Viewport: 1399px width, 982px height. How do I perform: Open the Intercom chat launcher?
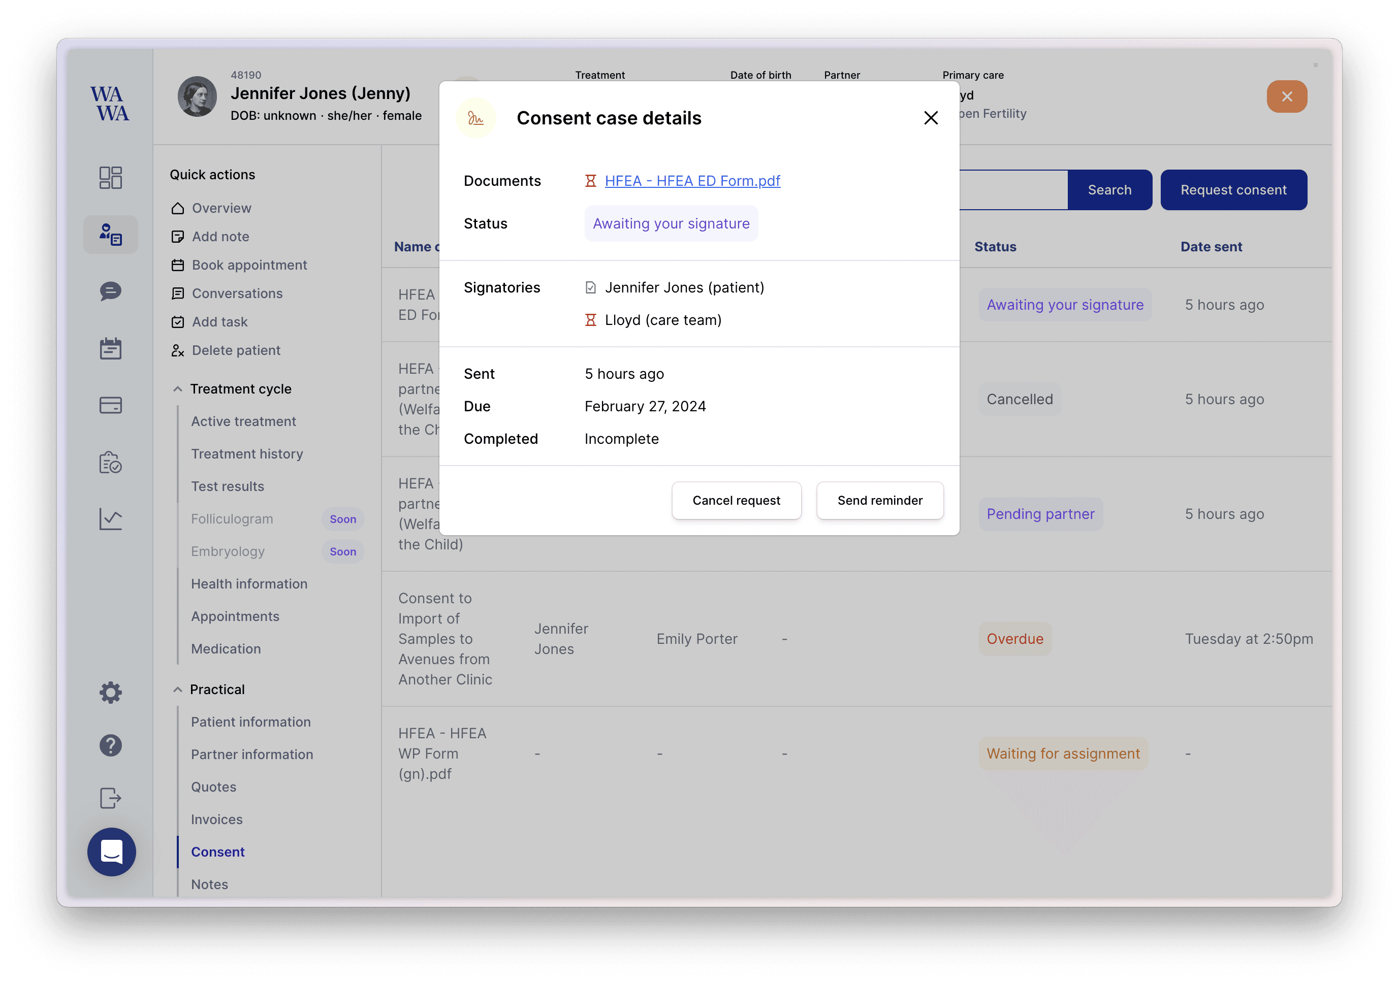tap(112, 852)
